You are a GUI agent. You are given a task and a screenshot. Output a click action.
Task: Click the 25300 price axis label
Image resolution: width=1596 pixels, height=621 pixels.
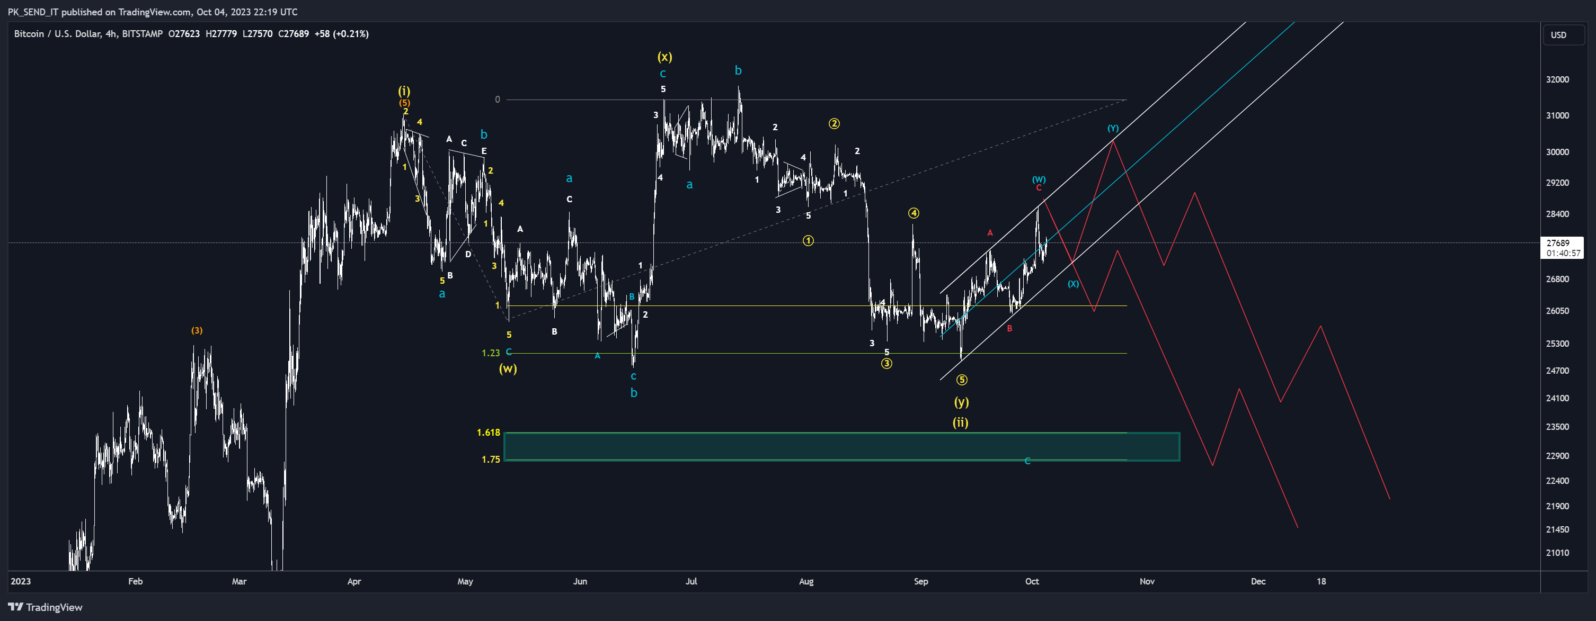[x=1558, y=343]
